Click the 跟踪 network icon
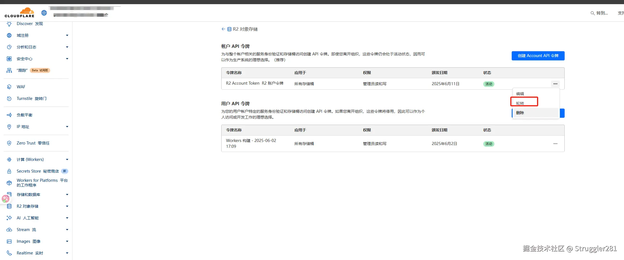 point(9,70)
